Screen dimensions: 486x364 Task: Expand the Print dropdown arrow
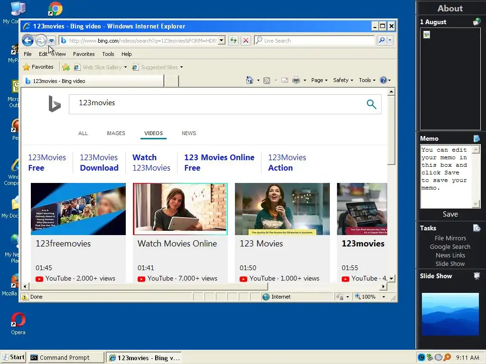(x=305, y=81)
